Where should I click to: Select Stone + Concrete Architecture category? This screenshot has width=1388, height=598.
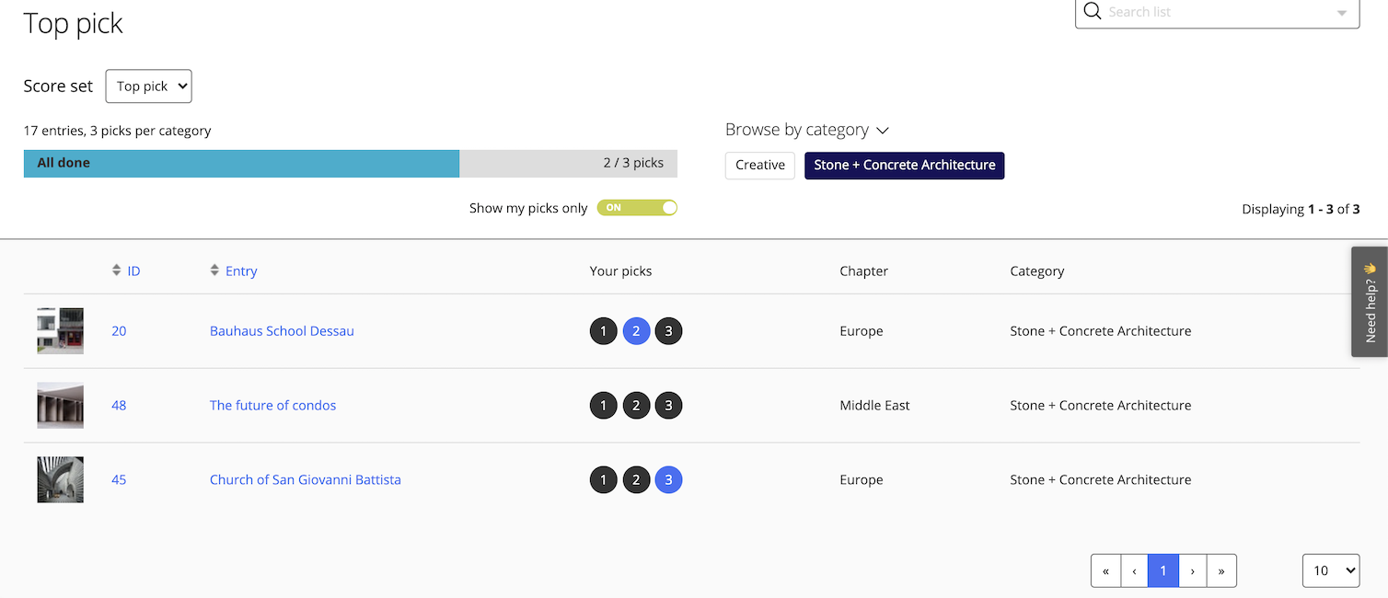[x=904, y=166]
